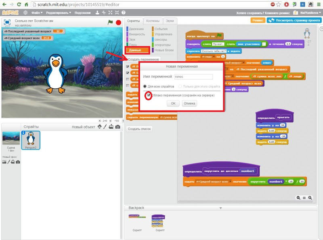The image size is (323, 240).
Task: Open language globe menu in Scratch bar
Action: coord(25,13)
